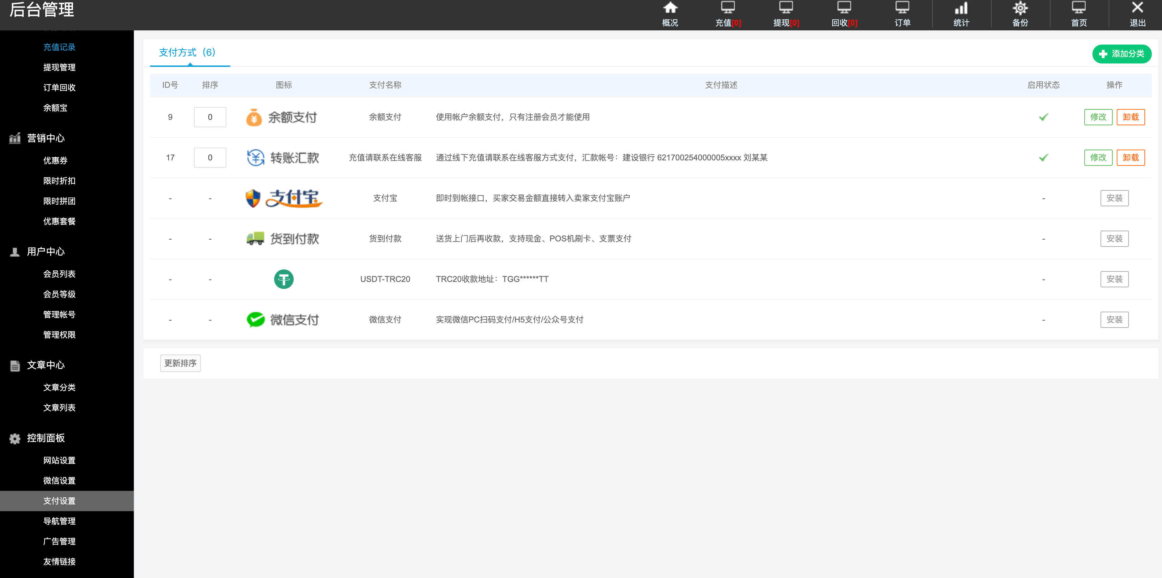Toggle the enable status check of 转账汇款

click(x=1043, y=158)
